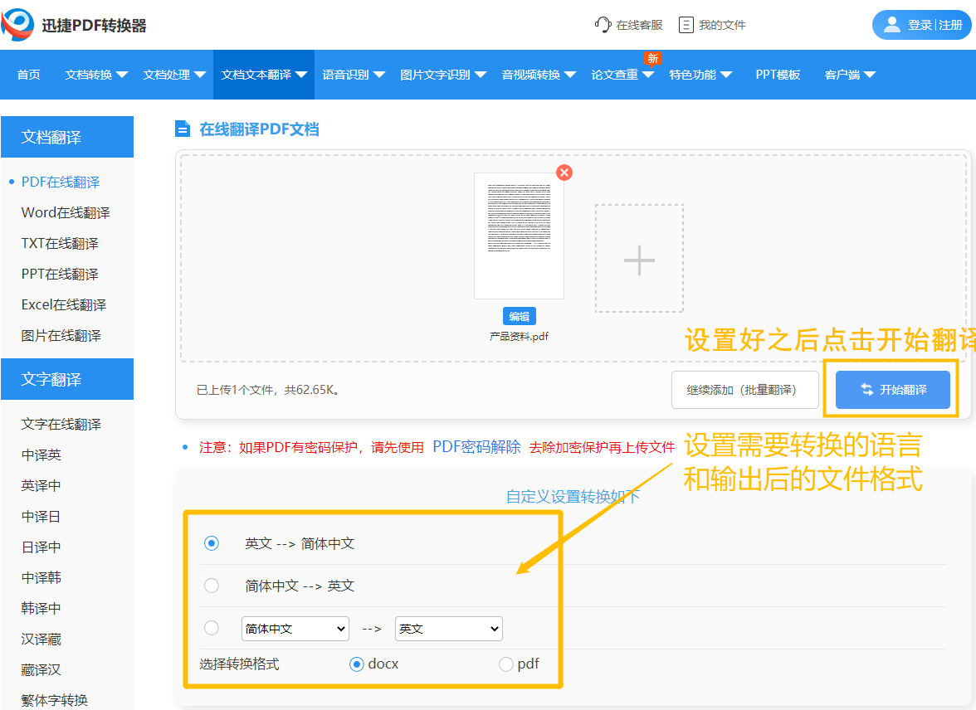
Task: Select TXT在线翻译 in sidebar
Action: (60, 243)
